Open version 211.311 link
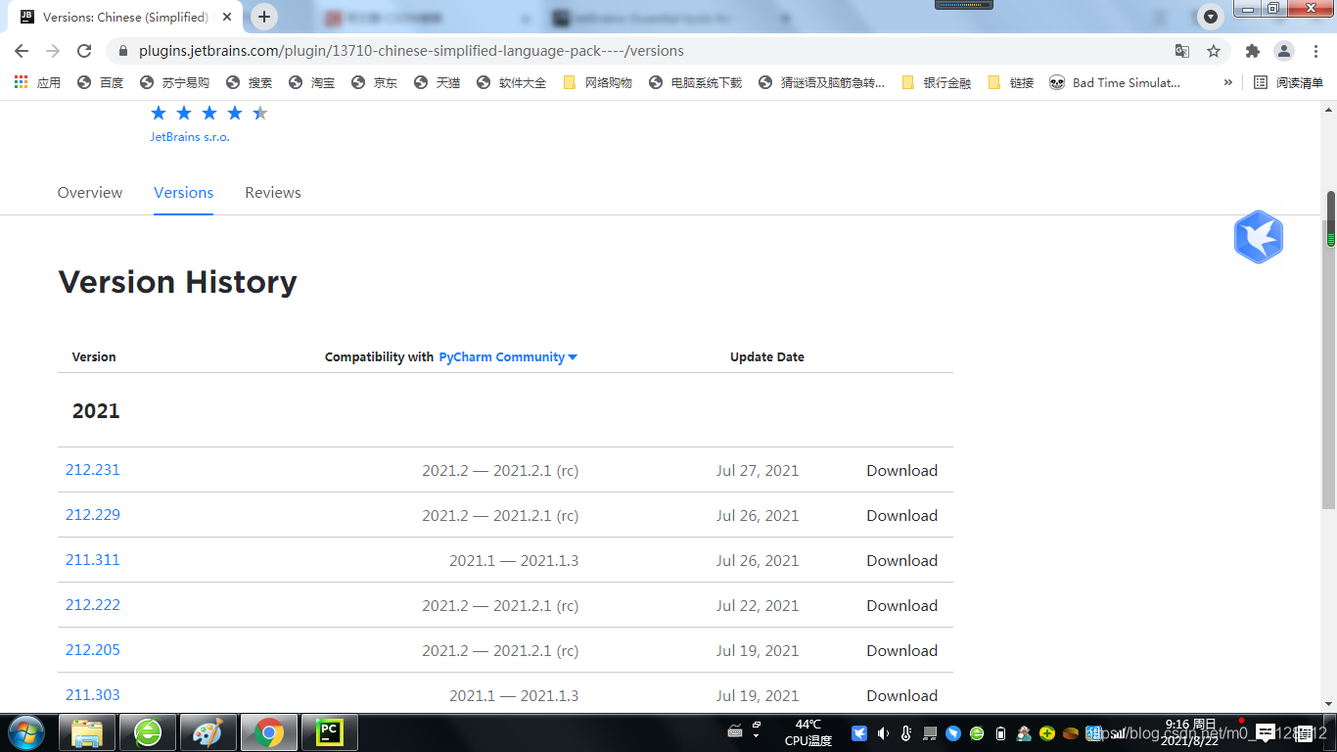The image size is (1337, 752). click(x=93, y=560)
